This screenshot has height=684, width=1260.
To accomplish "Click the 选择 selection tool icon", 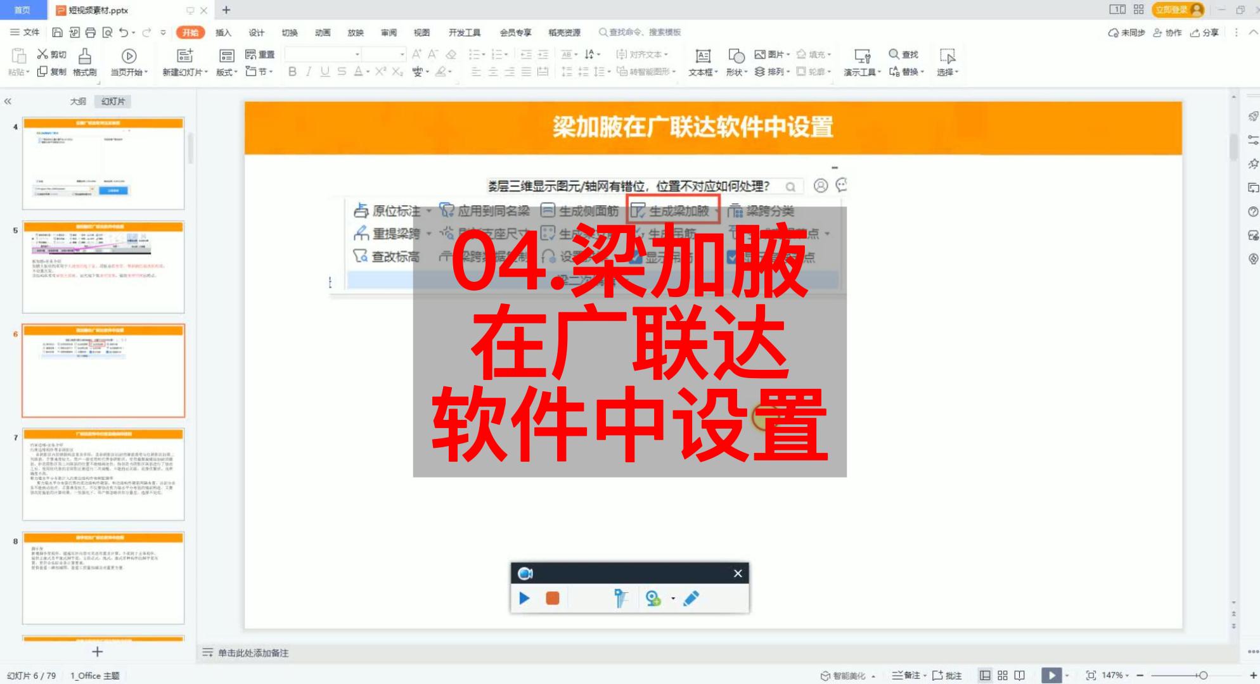I will 947,56.
